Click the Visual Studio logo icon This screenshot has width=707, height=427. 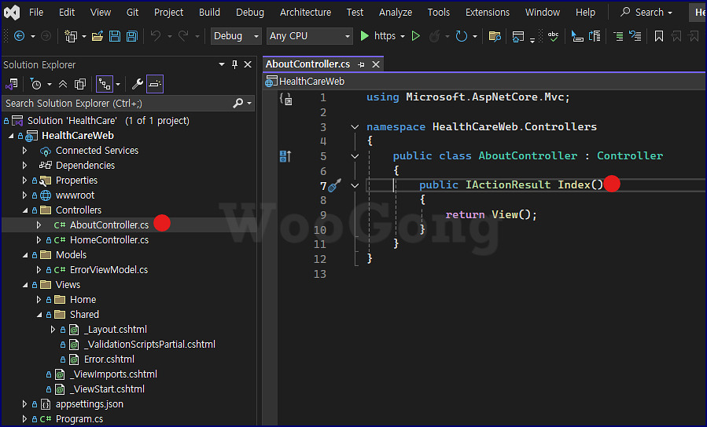(x=12, y=13)
